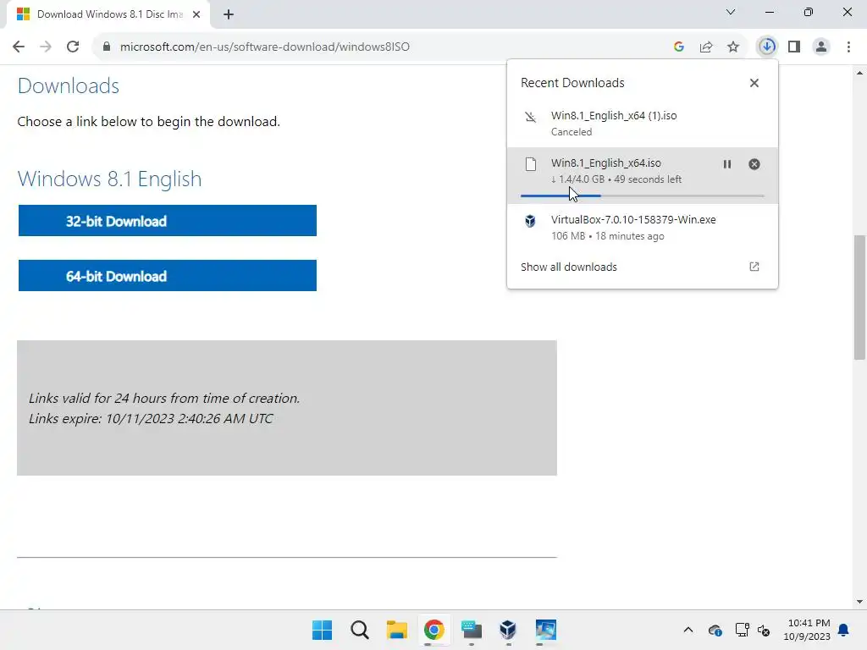Share this page with the share icon
867x650 pixels.
coord(706,47)
